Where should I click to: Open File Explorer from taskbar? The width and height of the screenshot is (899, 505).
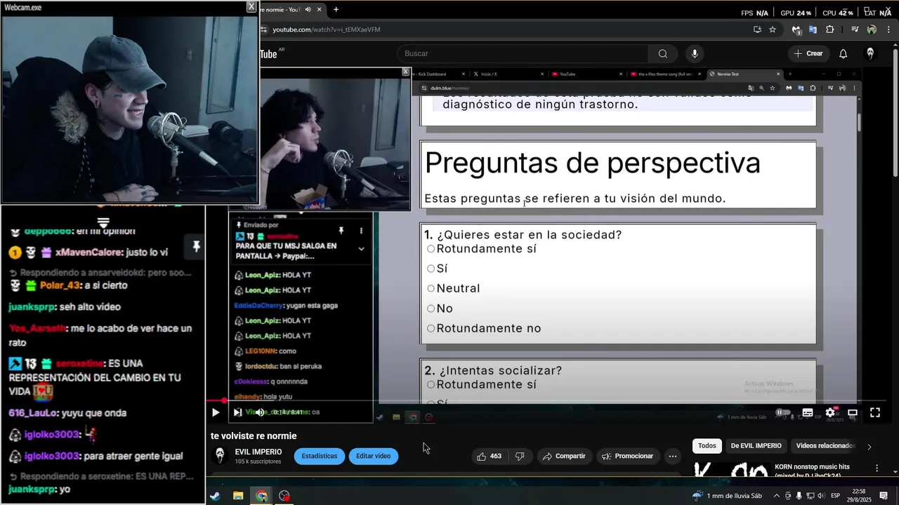coord(238,496)
